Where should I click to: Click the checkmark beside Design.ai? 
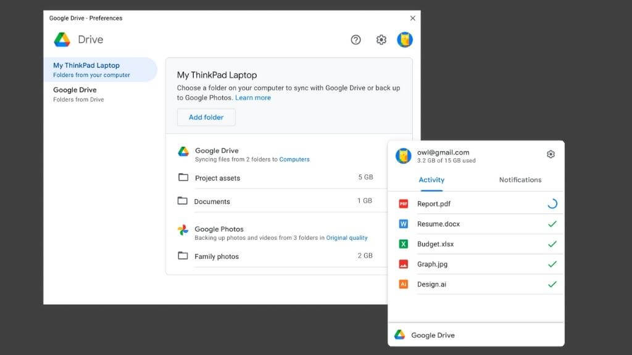coord(552,284)
